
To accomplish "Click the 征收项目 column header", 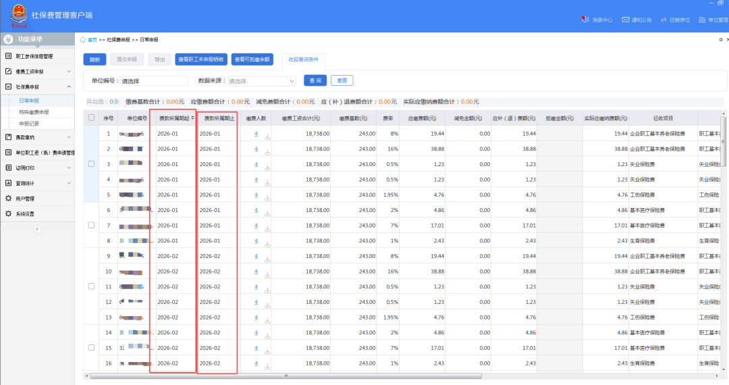I will [x=663, y=118].
